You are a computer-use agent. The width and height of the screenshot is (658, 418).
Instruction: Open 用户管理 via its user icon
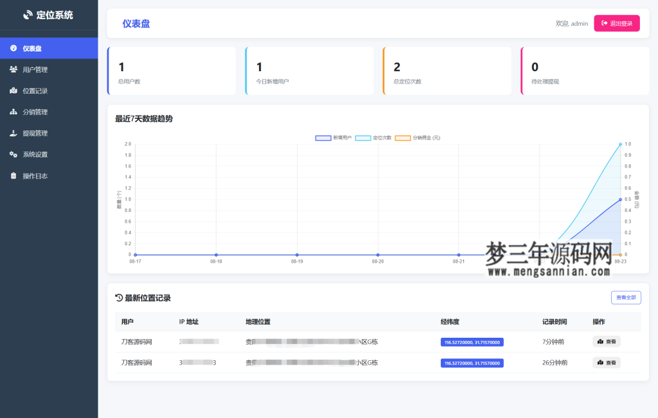(x=13, y=69)
